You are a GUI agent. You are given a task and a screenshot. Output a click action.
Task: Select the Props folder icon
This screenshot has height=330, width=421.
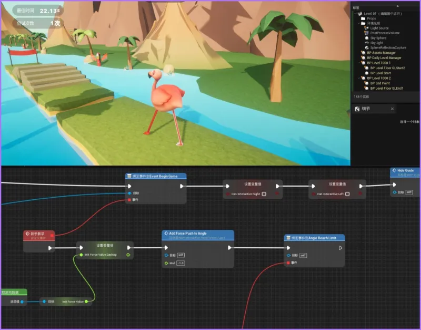(363, 18)
